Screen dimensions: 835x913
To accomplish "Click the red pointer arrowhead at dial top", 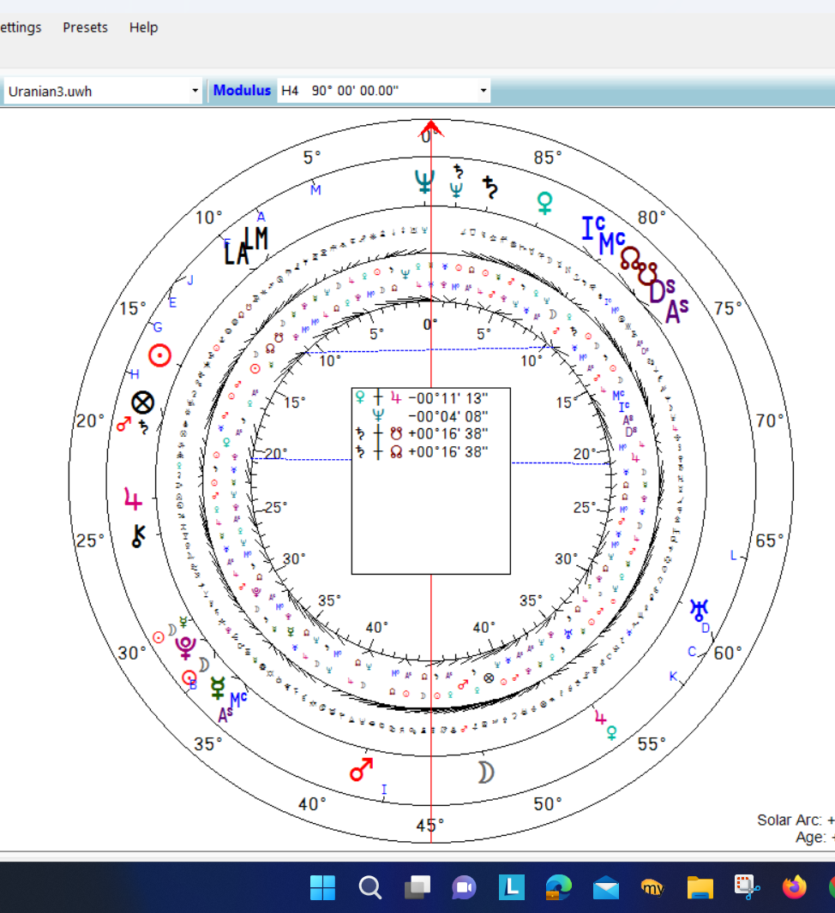I will tap(430, 130).
